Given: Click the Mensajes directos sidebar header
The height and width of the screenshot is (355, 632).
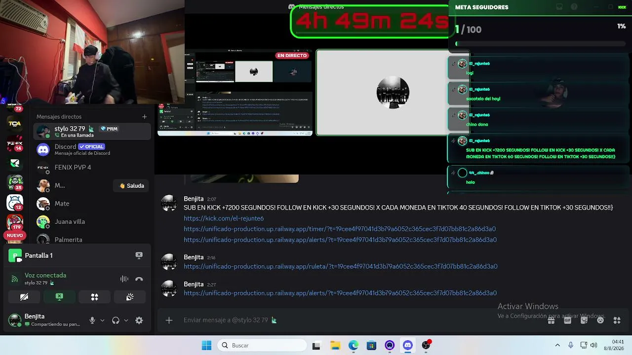Looking at the screenshot, I should (59, 117).
